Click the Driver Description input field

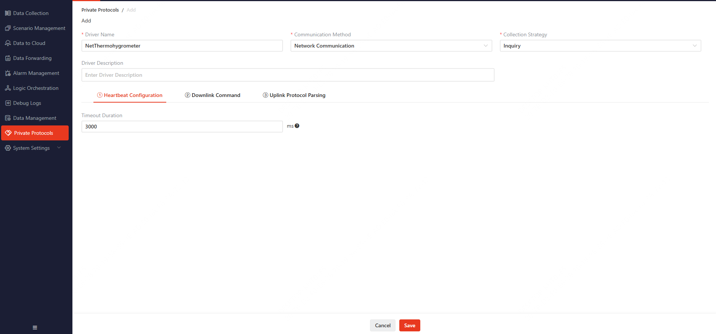tap(288, 75)
